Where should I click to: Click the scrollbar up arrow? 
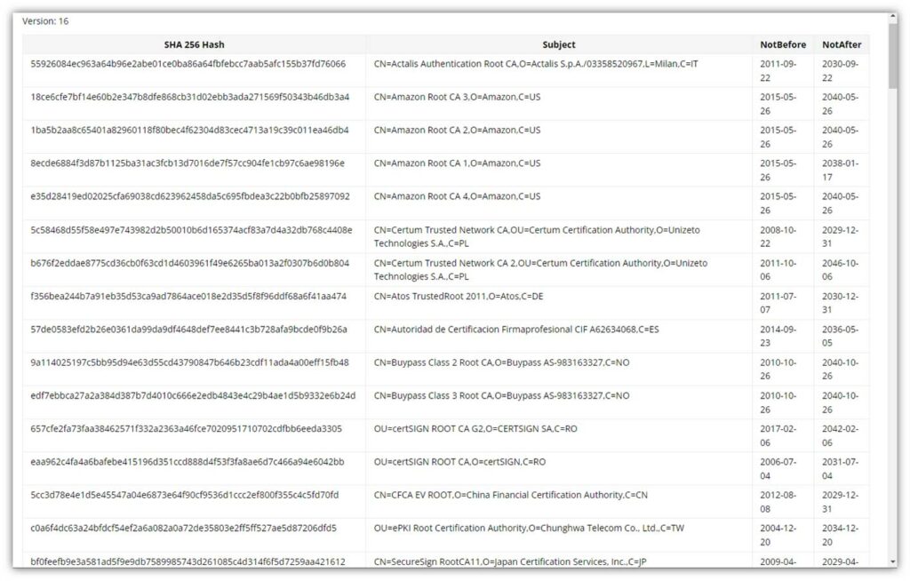point(892,18)
